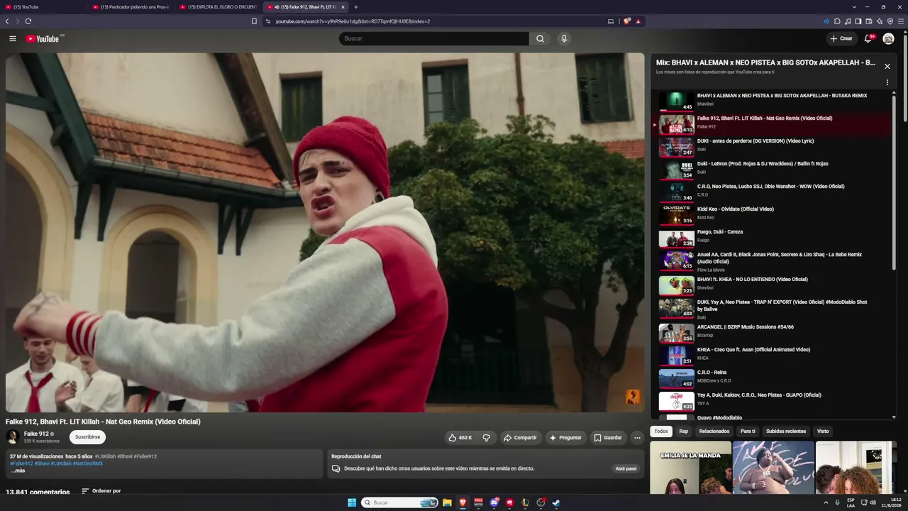Play DUKI antes de perderte from playlist
The image size is (908, 511).
pos(772,148)
